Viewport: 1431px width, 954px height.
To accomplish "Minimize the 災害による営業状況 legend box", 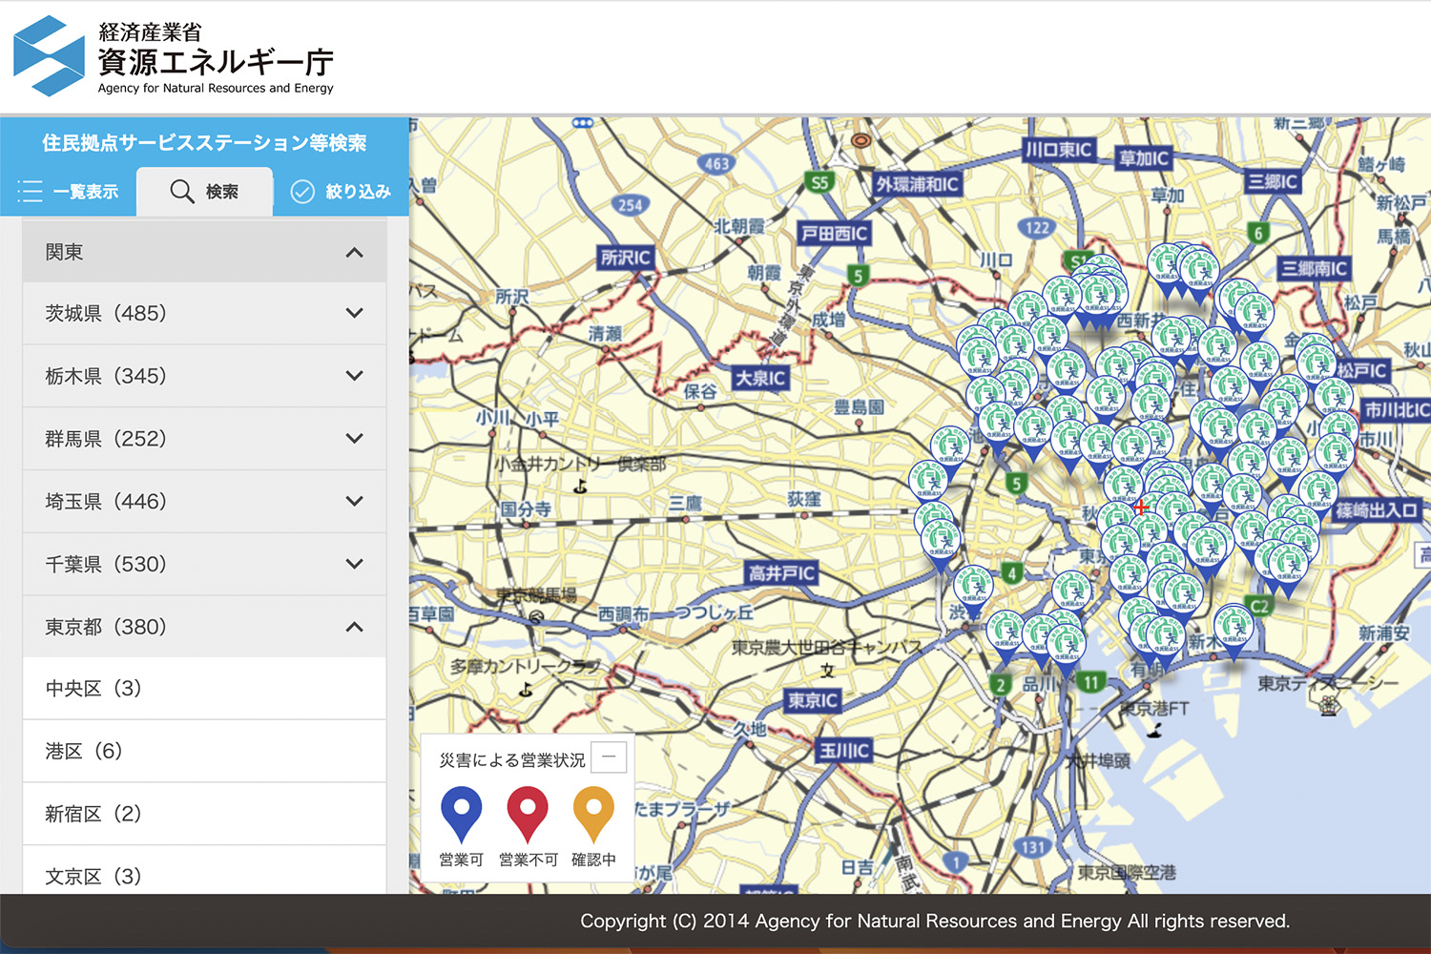I will point(609,757).
